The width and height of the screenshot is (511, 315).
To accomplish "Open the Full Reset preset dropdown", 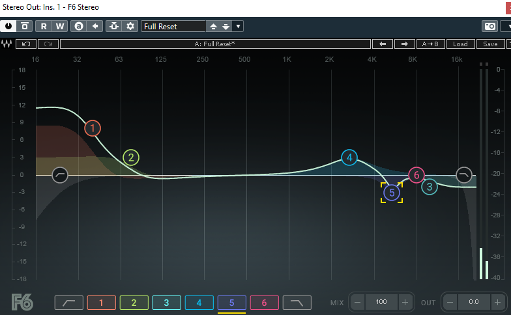I will coord(172,26).
